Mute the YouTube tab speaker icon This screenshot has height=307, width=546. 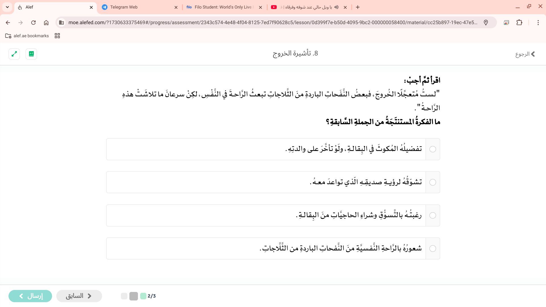point(336,7)
